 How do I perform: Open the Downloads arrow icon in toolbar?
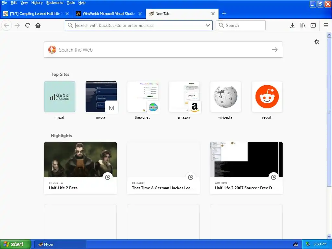292,25
